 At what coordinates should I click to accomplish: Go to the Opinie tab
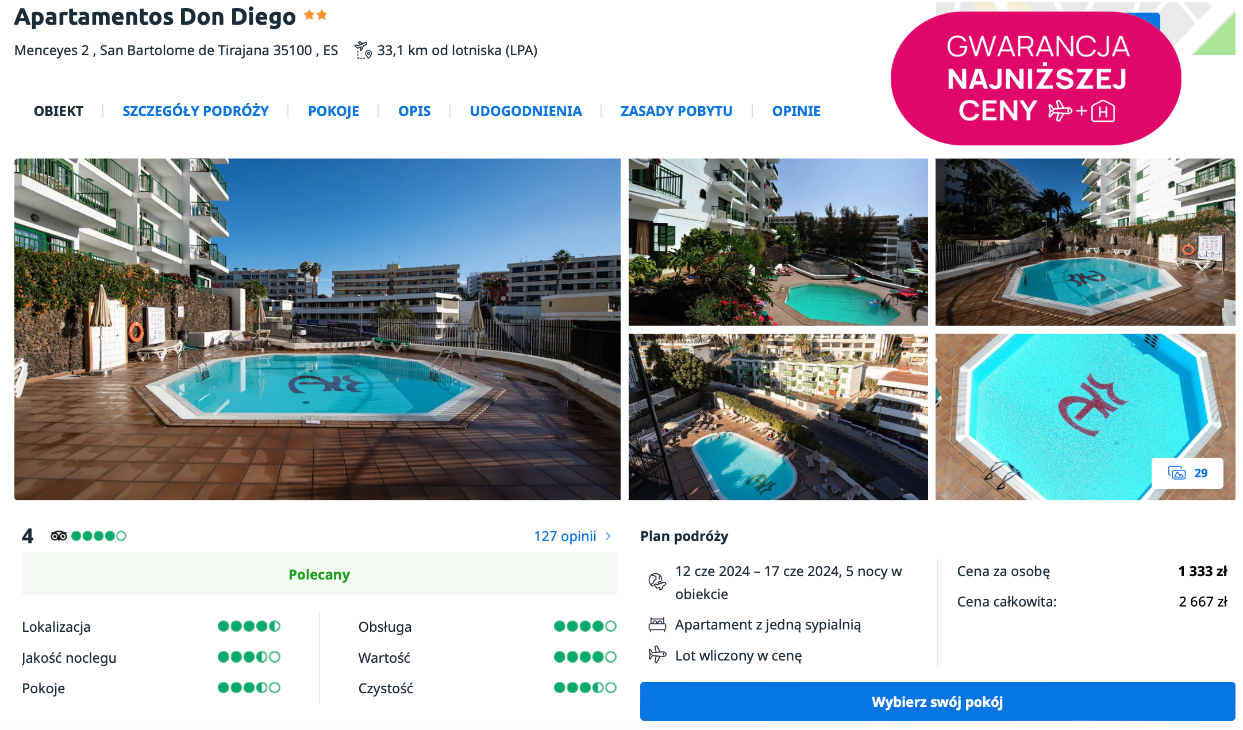coord(796,111)
